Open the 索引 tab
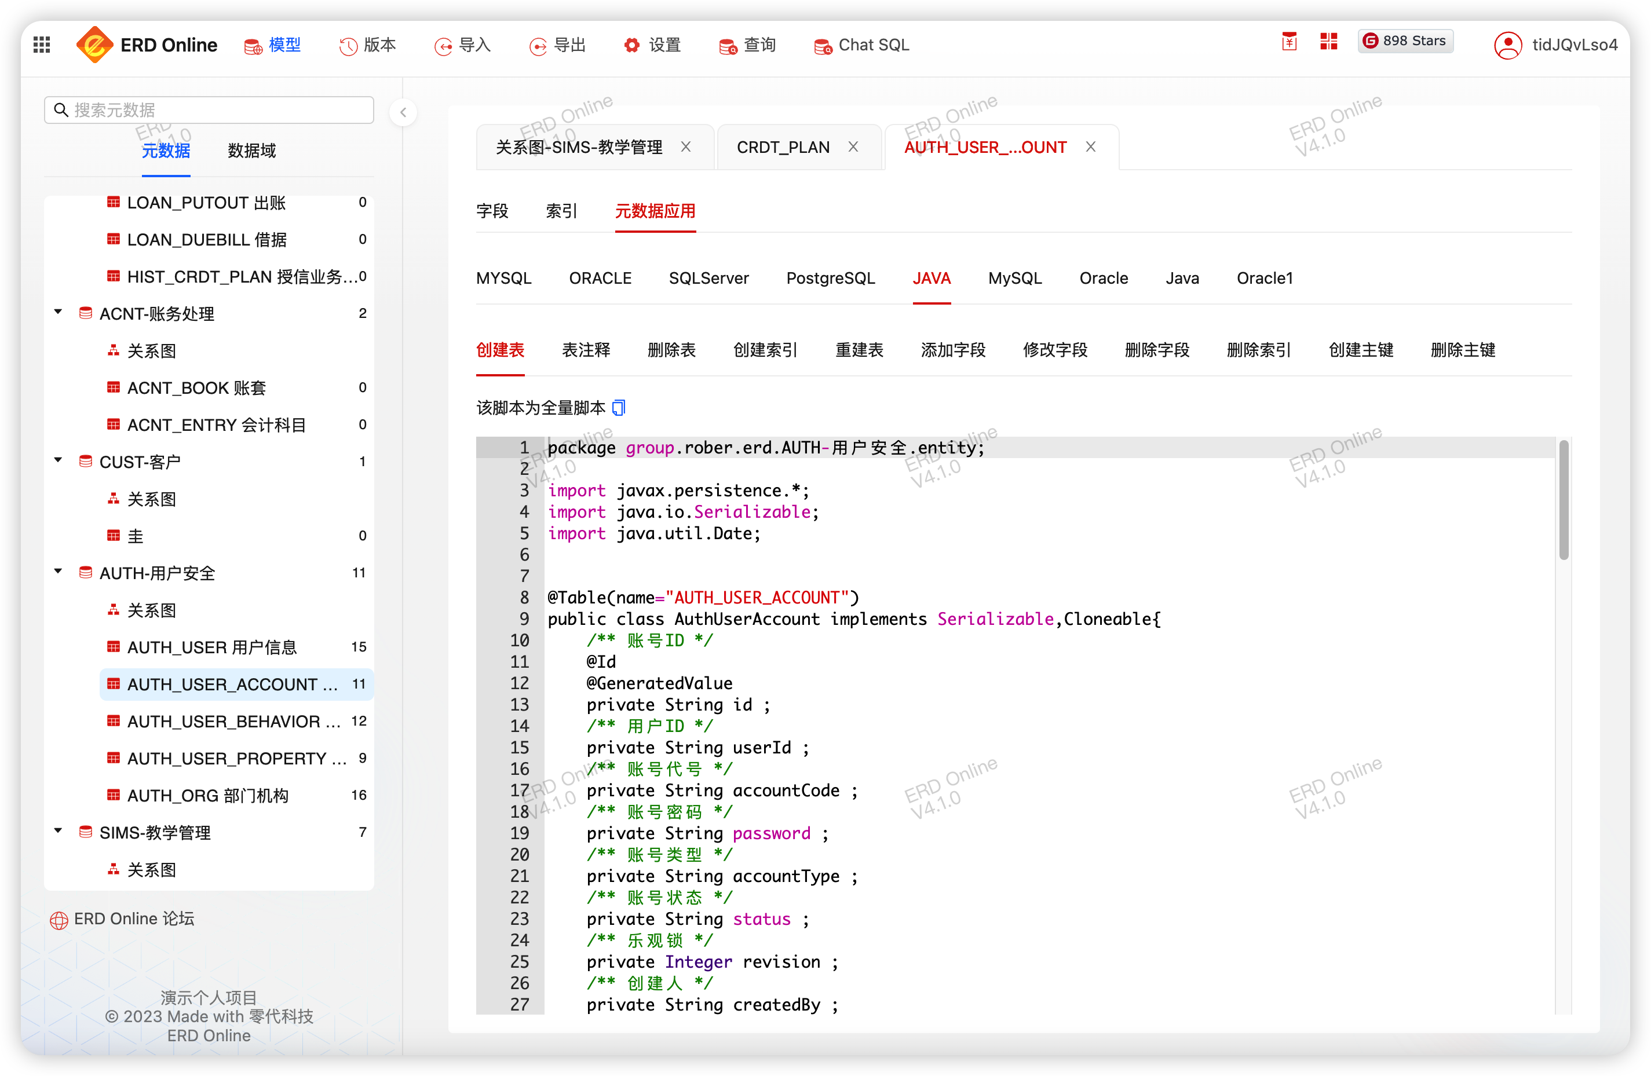Screen dimensions: 1651x1076 [x=561, y=211]
